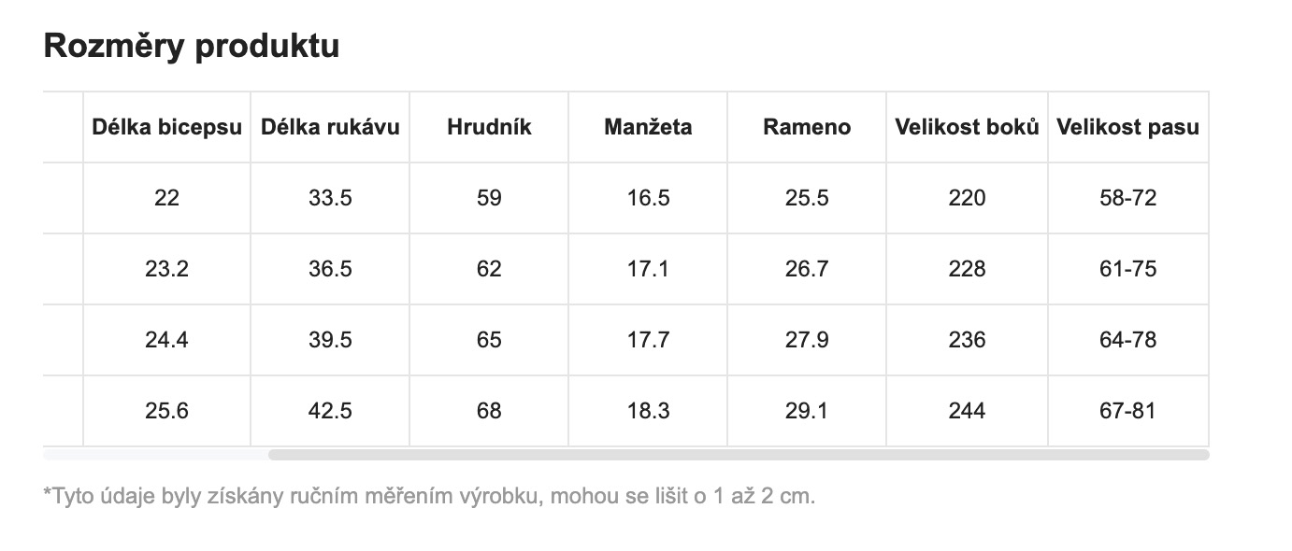Screen dimensions: 1292x551
Task: Click the manual measurement footnote text
Action: [x=430, y=496]
